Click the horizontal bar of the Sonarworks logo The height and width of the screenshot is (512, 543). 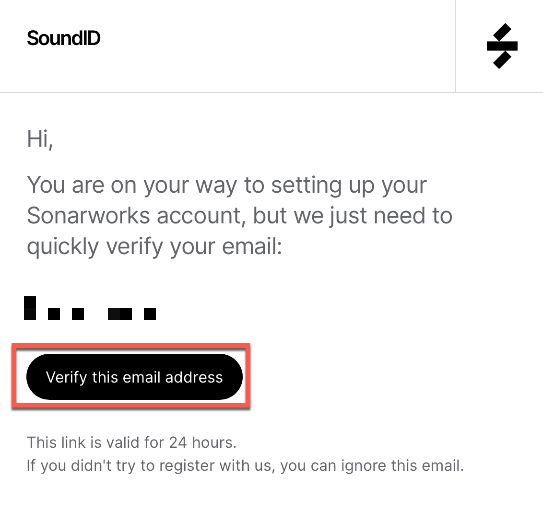(x=502, y=46)
